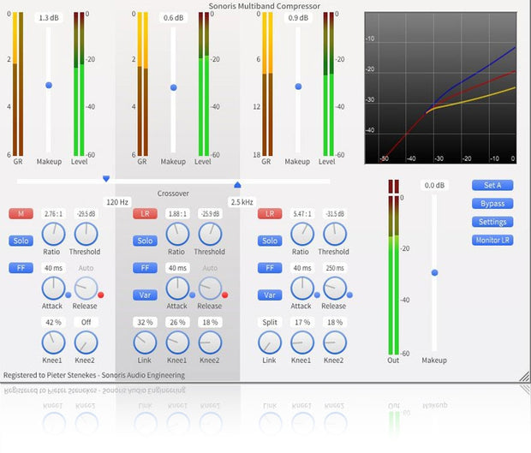Viewport: 531px width, 453px height.
Task: Click the blue dot beside high band Release
Action: tap(349, 295)
